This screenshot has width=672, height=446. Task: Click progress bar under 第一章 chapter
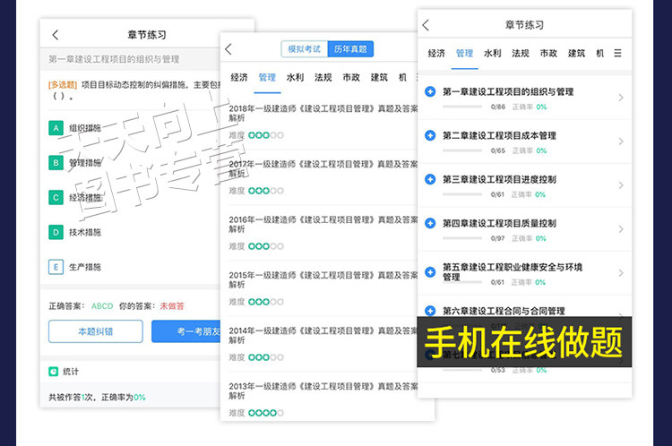462,107
